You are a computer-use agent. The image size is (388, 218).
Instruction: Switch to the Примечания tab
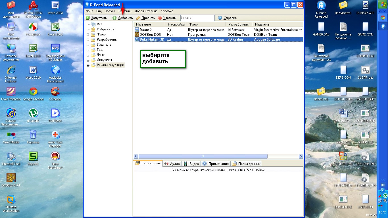(215, 163)
